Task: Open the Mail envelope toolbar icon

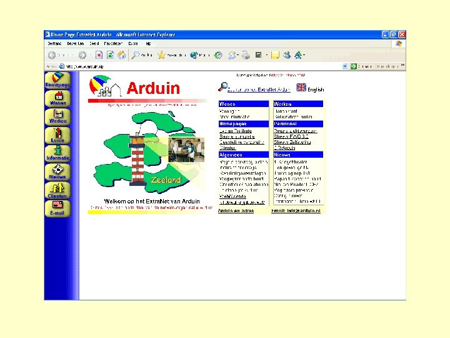Action: pyautogui.click(x=232, y=55)
